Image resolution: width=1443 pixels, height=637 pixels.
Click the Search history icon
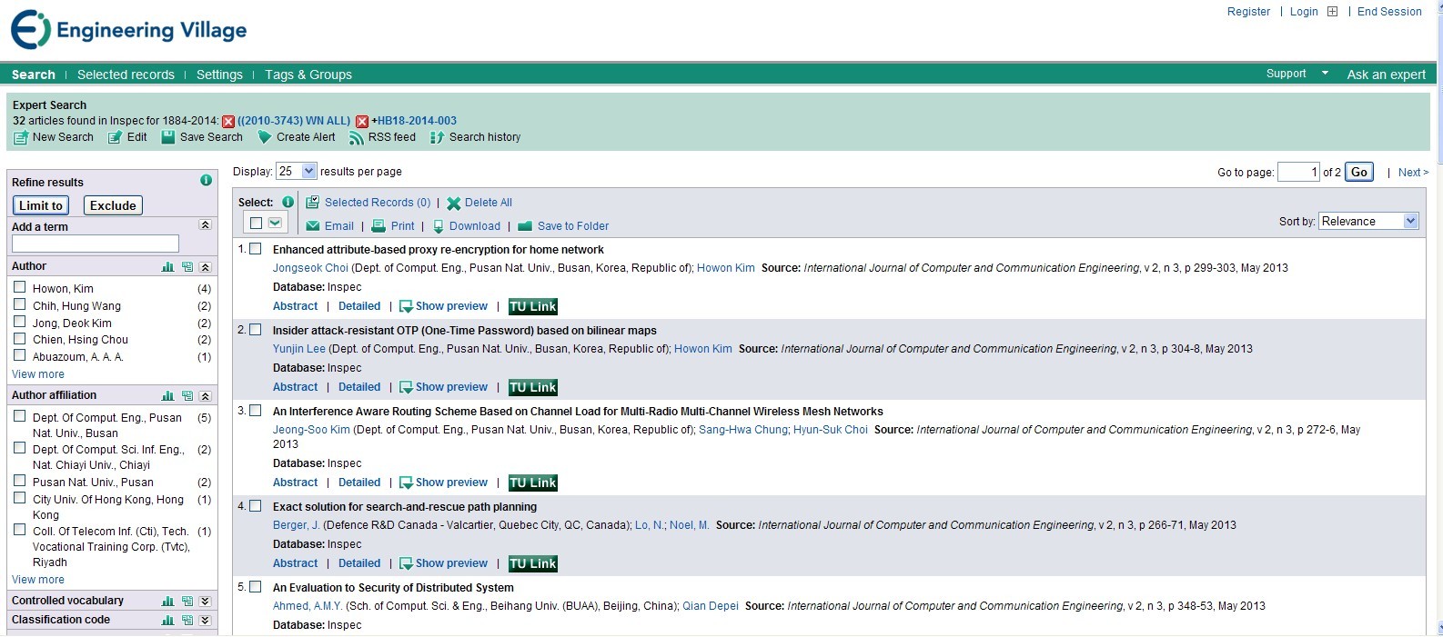[437, 137]
